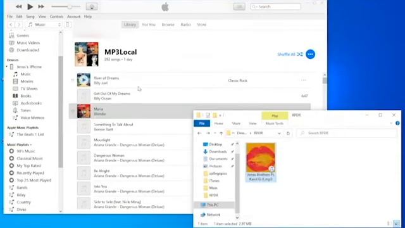Open the Recently Played playlist
405x228 pixels.
[30, 173]
